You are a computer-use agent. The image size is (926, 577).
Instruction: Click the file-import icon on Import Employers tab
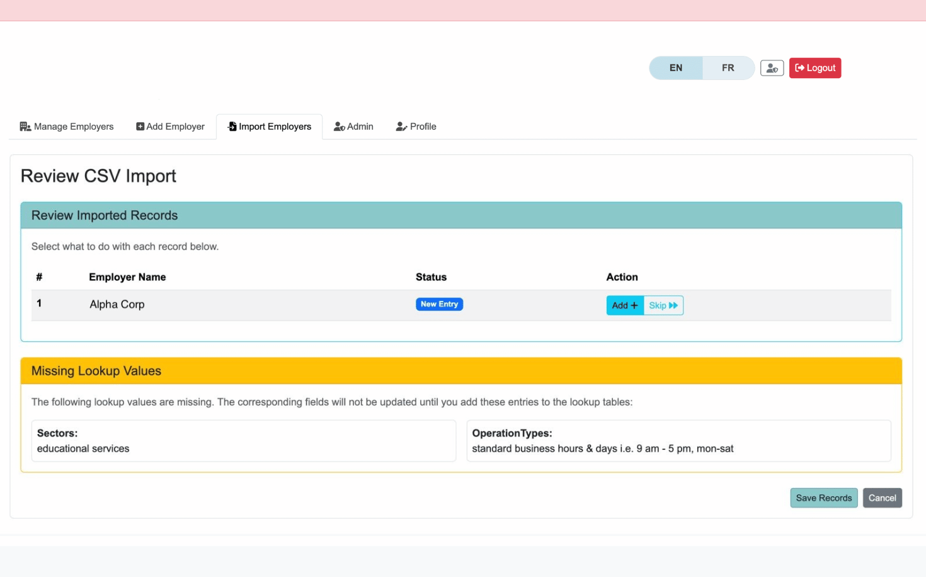[x=231, y=126]
